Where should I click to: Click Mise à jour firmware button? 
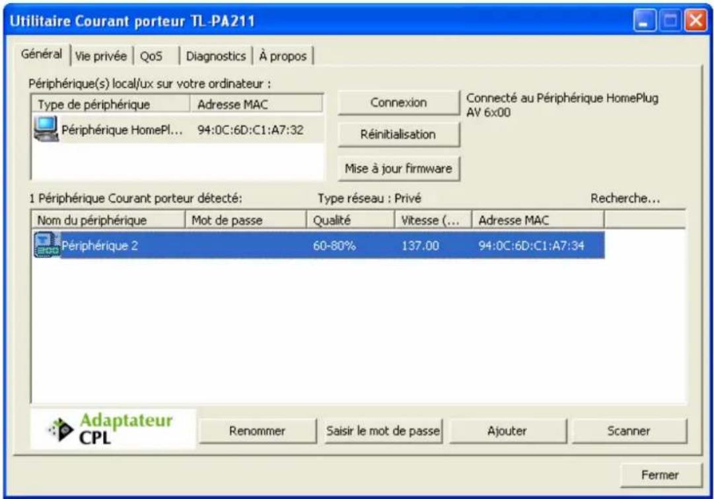click(398, 169)
